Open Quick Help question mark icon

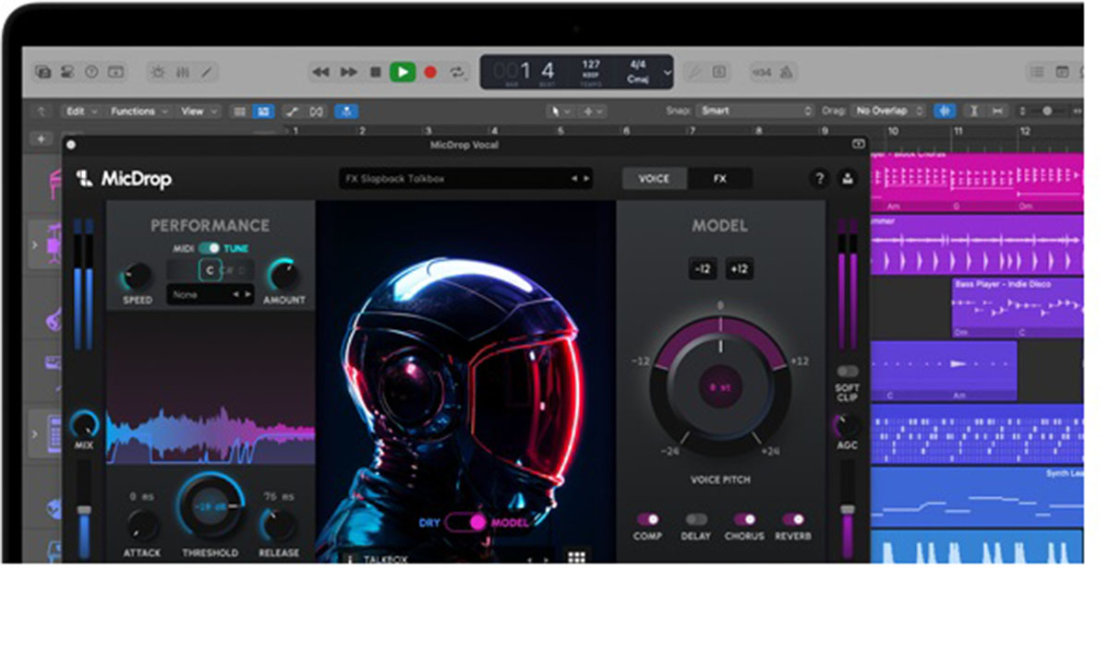(91, 72)
